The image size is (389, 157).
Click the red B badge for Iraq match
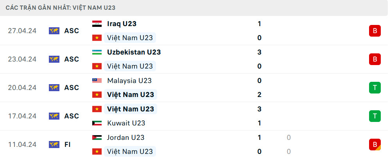tap(375, 31)
